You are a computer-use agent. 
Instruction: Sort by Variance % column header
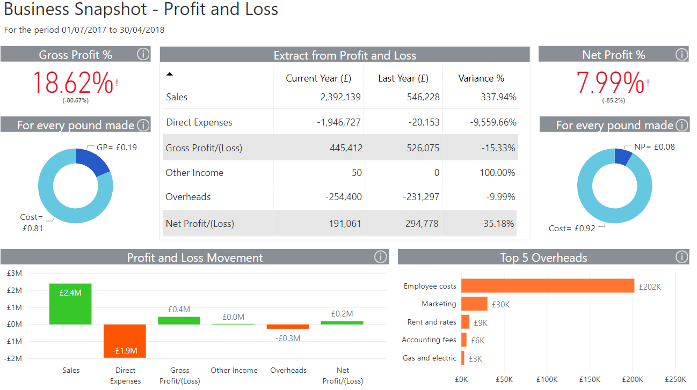tap(481, 78)
